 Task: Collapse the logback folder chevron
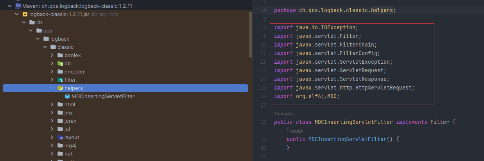click(x=38, y=39)
